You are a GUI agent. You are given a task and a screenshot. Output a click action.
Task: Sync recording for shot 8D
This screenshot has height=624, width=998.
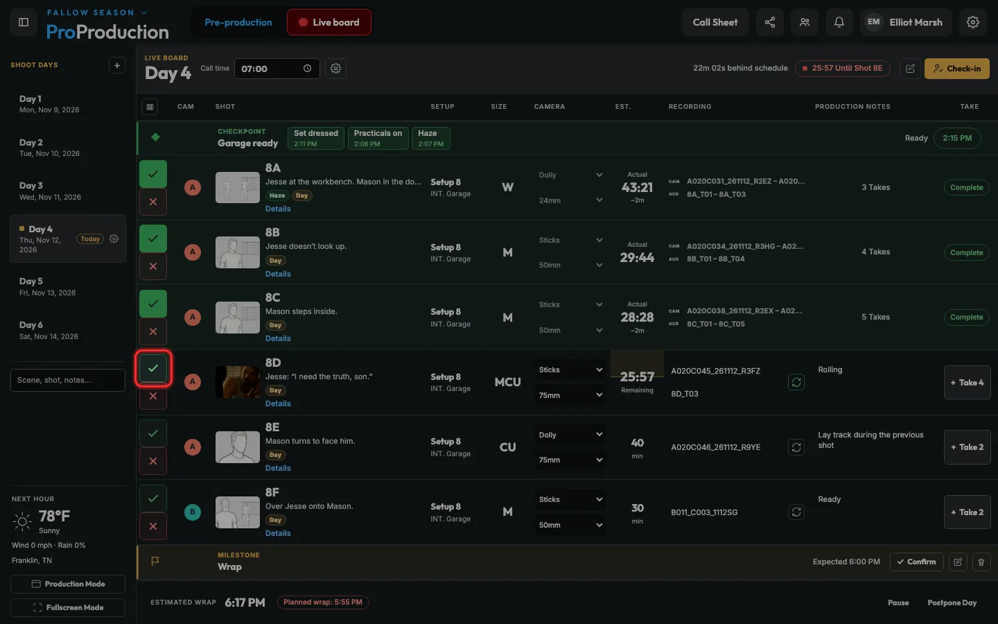pos(796,382)
